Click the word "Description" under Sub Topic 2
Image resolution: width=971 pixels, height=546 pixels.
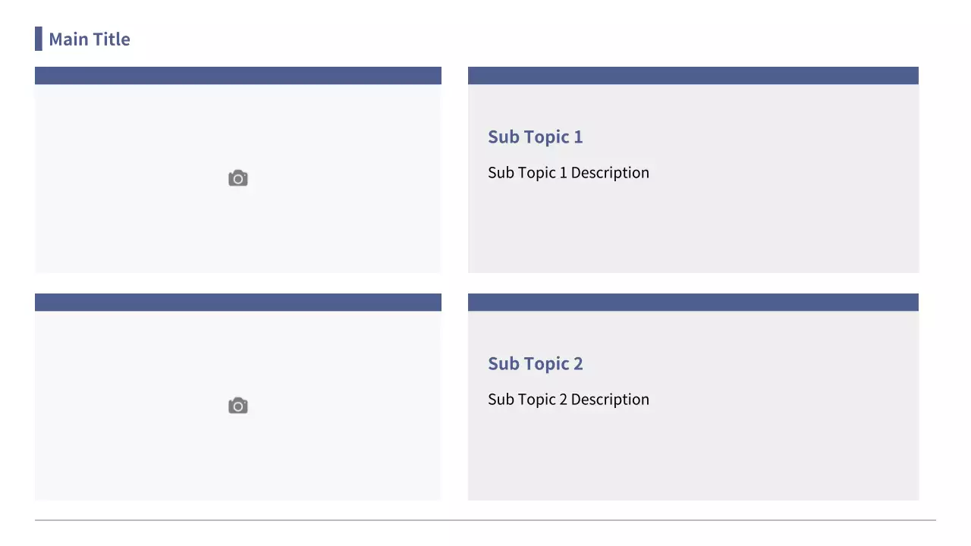click(x=610, y=400)
